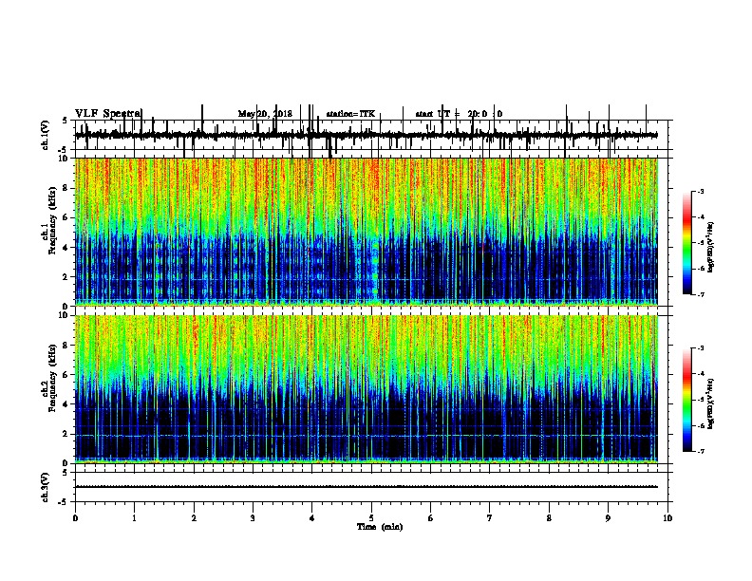Click the "8" kHz tick of ch.2 spectrogram
This screenshot has width=752, height=581.
[66, 346]
